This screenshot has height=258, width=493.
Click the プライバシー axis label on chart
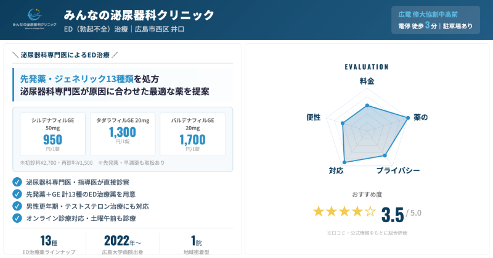point(398,170)
